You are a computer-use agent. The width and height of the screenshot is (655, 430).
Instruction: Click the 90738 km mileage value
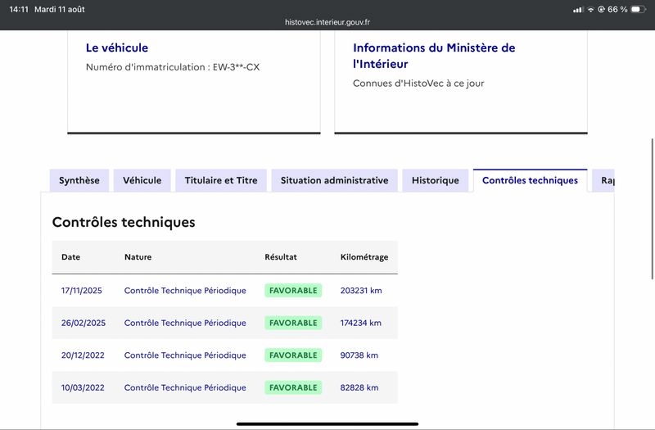tap(359, 355)
